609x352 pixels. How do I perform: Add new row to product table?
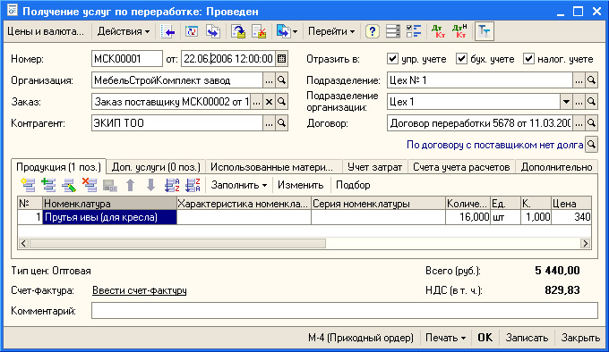pyautogui.click(x=28, y=185)
